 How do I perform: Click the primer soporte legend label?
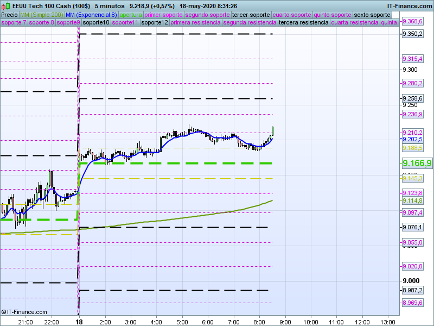(x=164, y=15)
